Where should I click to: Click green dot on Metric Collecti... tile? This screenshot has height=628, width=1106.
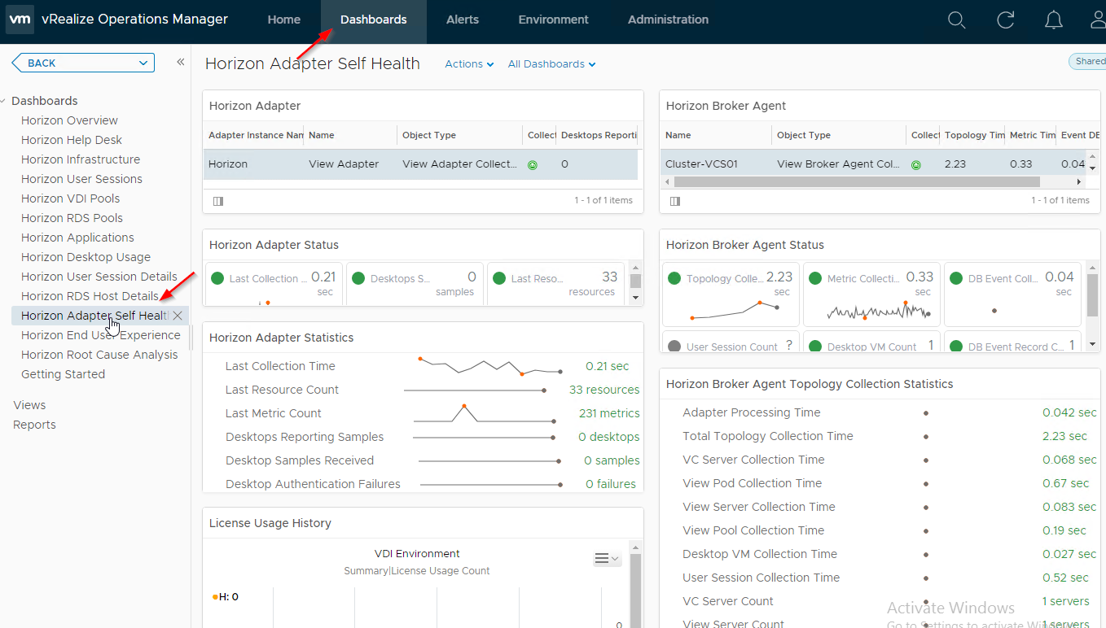coord(815,278)
